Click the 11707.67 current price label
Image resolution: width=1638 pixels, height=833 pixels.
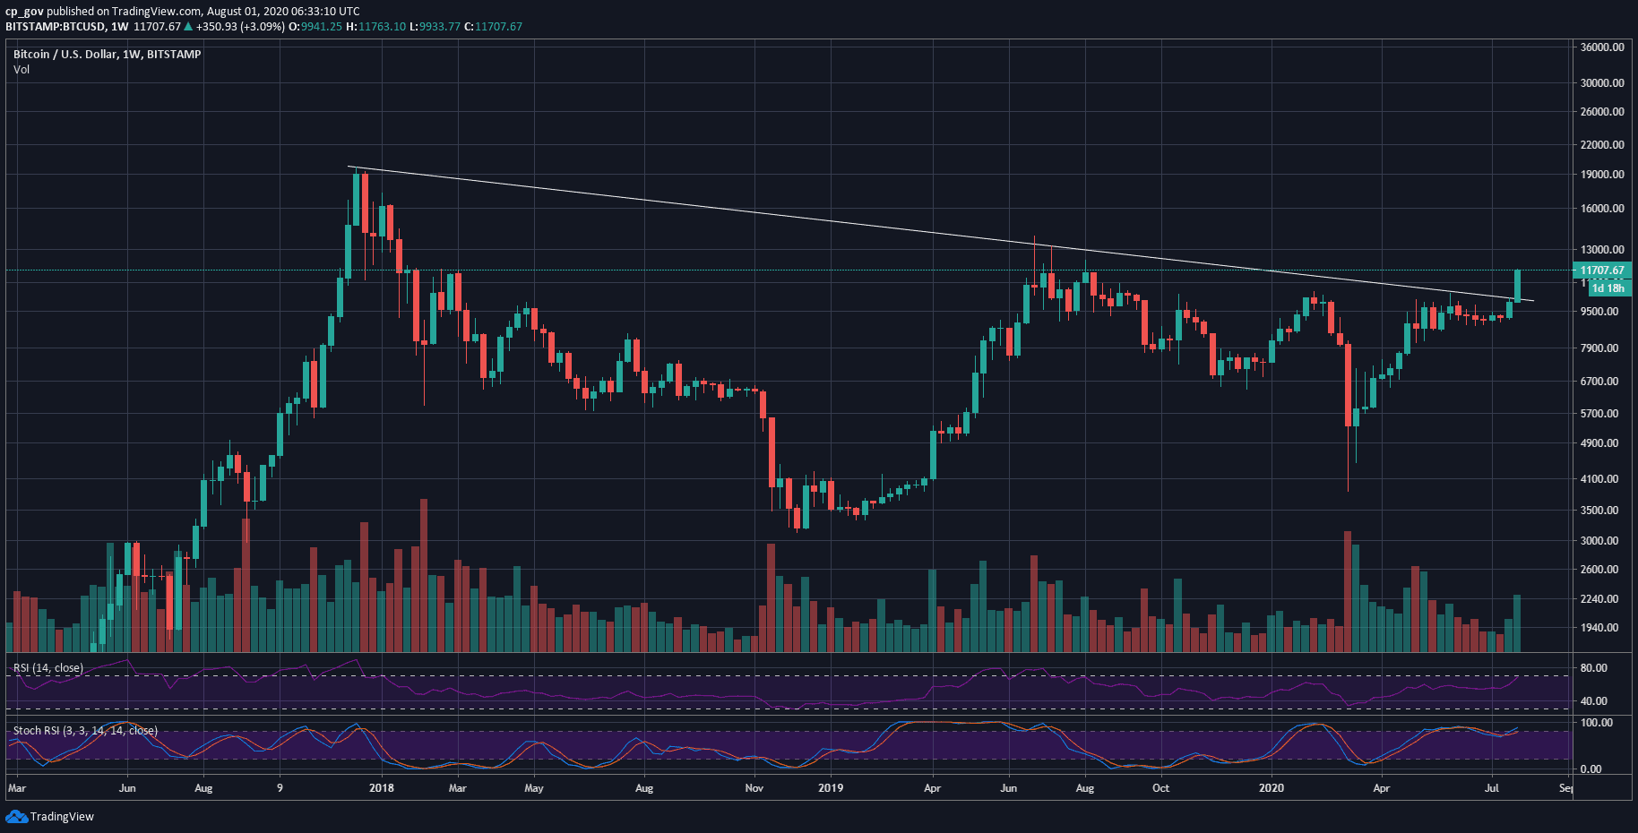coord(1601,270)
